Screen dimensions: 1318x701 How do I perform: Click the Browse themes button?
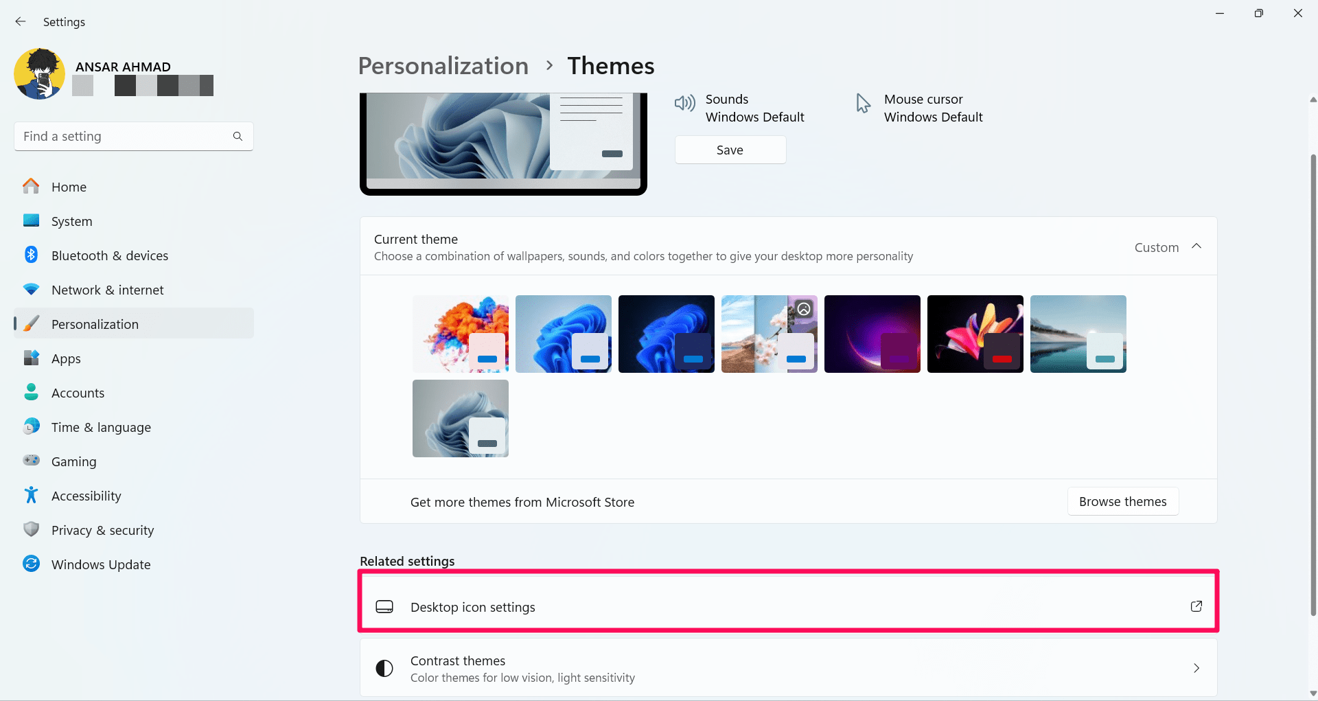click(1122, 502)
